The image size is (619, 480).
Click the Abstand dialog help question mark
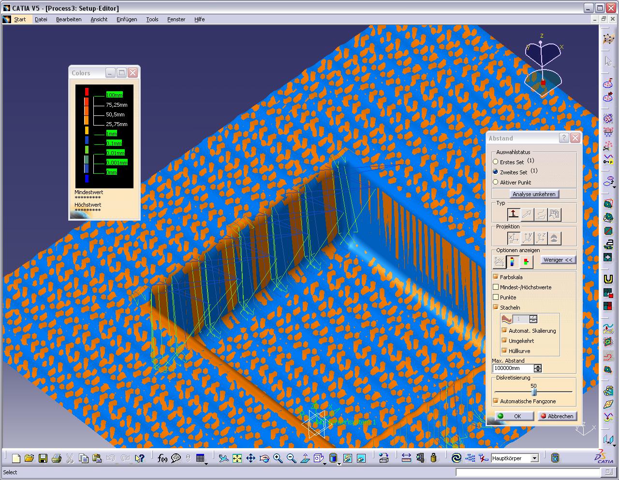tap(564, 138)
